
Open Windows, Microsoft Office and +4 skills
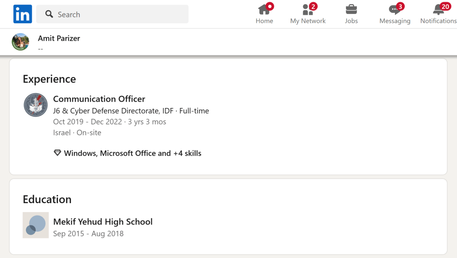tap(133, 154)
